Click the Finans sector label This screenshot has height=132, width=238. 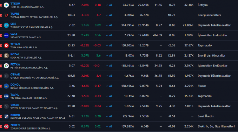pyautogui.click(x=202, y=86)
